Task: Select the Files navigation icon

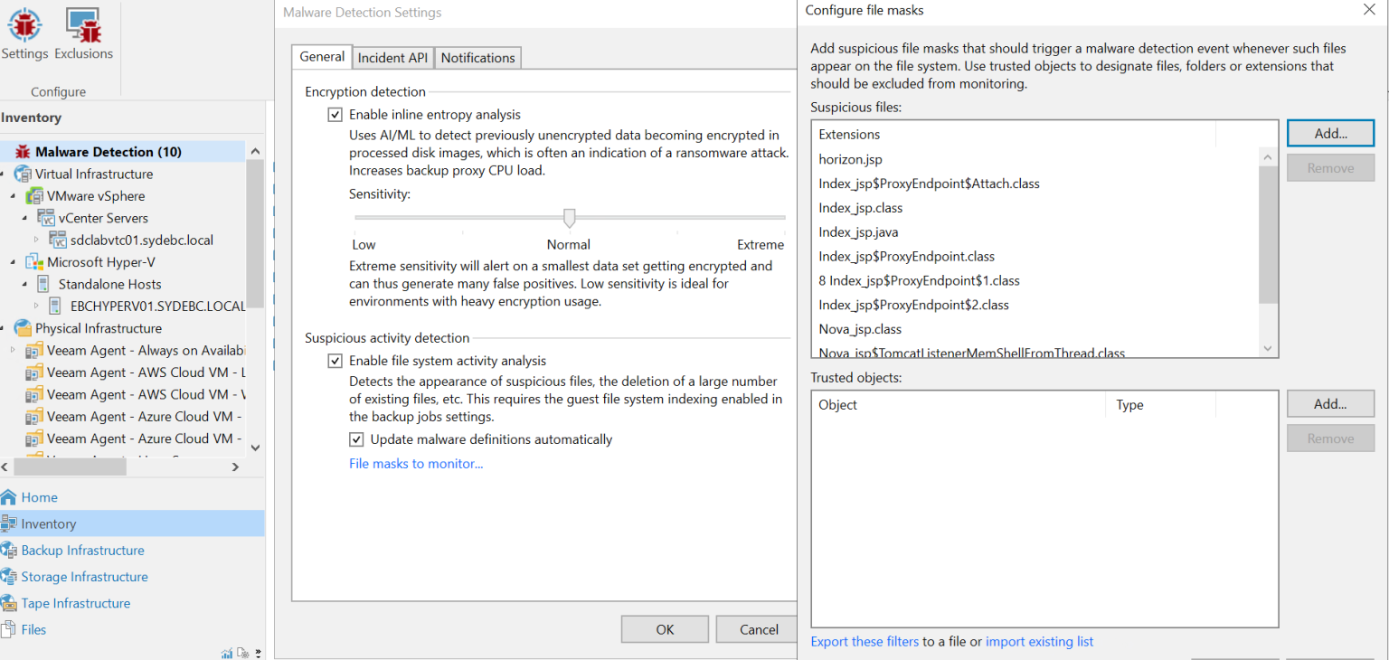Action: click(x=32, y=629)
